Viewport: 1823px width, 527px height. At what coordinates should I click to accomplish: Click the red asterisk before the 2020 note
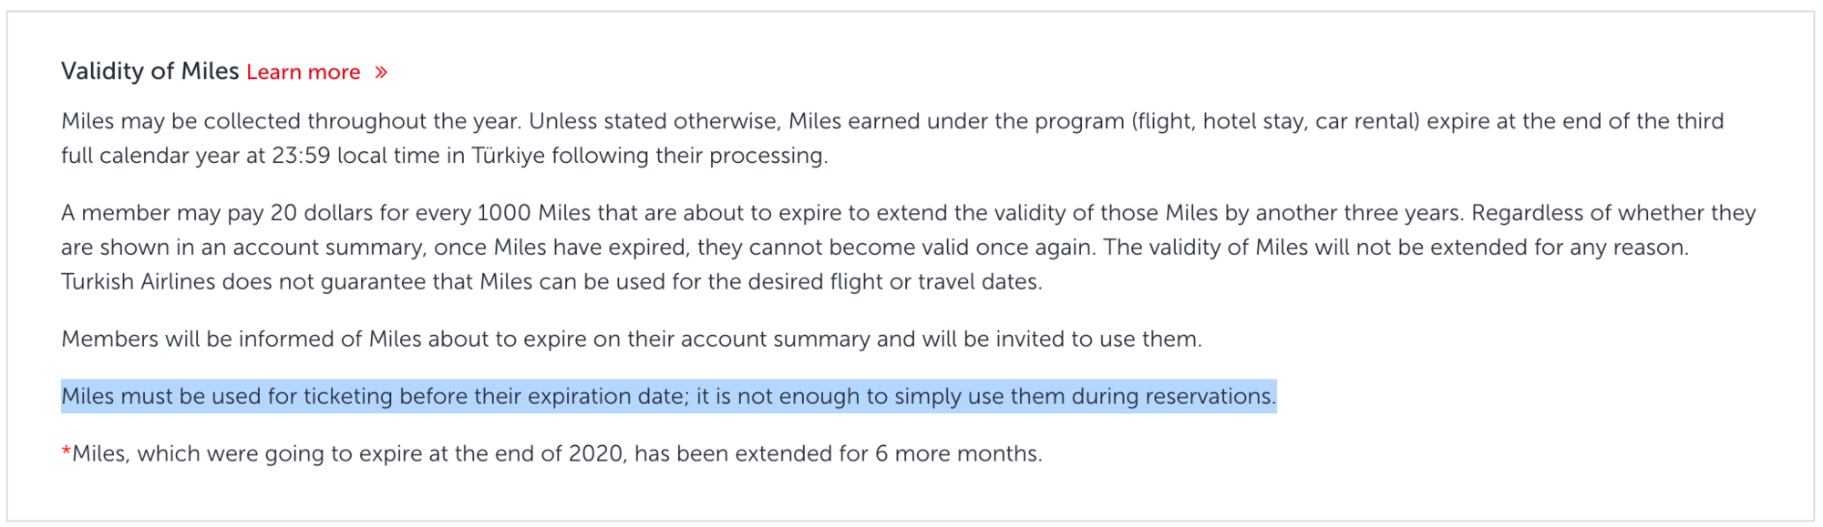click(66, 452)
